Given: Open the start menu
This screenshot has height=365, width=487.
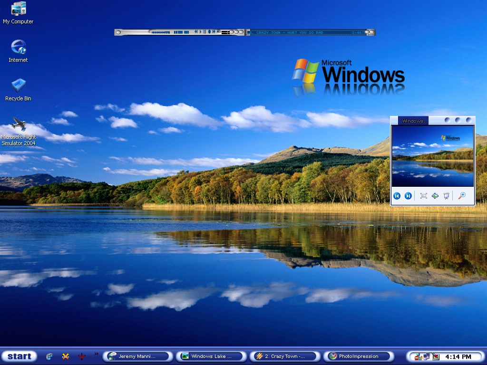Looking at the screenshot, I should pos(19,356).
